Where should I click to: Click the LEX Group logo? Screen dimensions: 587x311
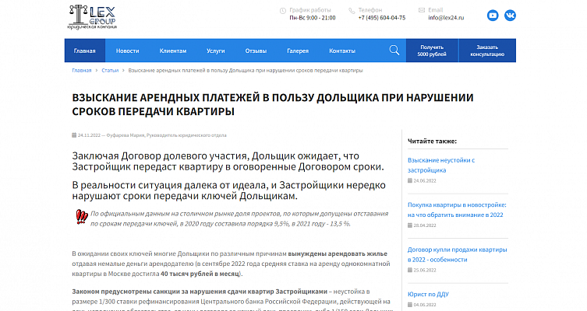[92, 17]
